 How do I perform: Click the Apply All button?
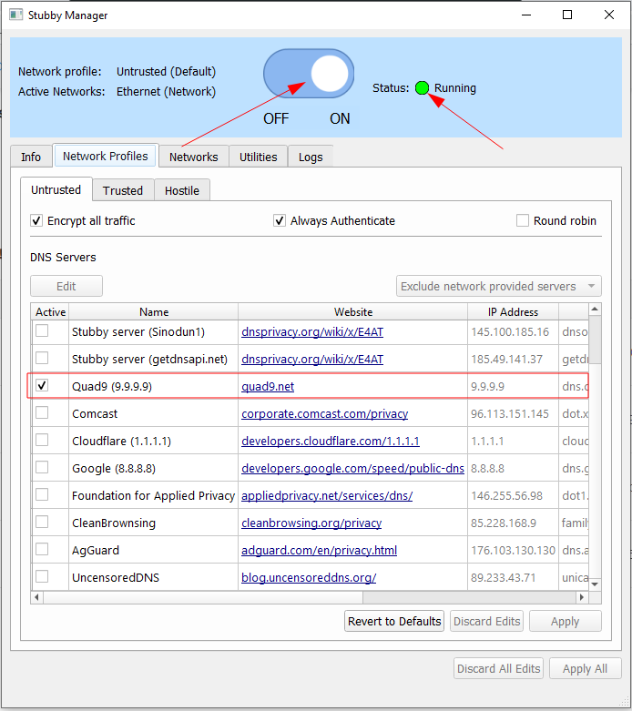tap(586, 668)
